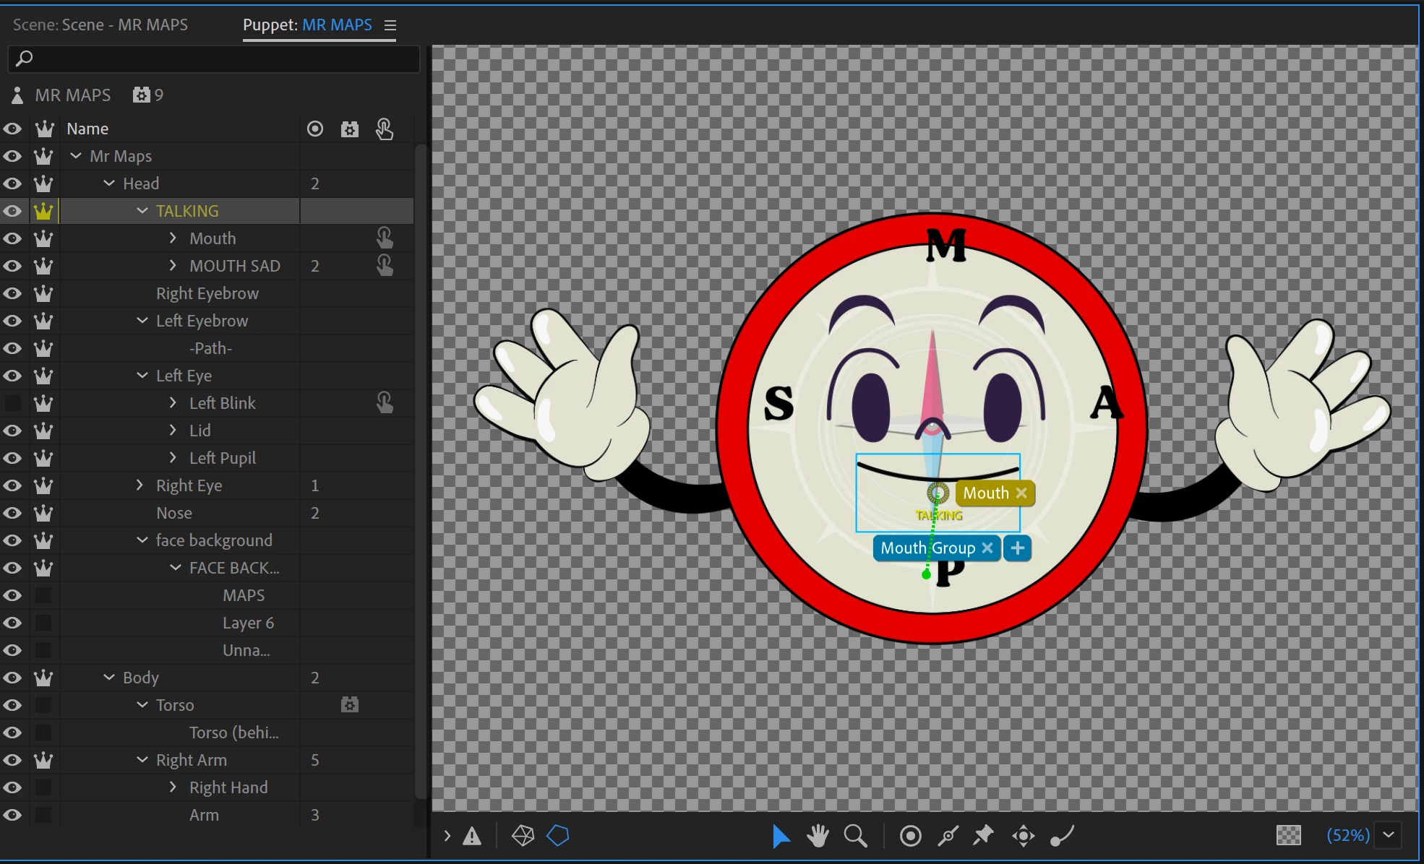Select the Hand tool
This screenshot has height=864, width=1424.
[x=818, y=836]
